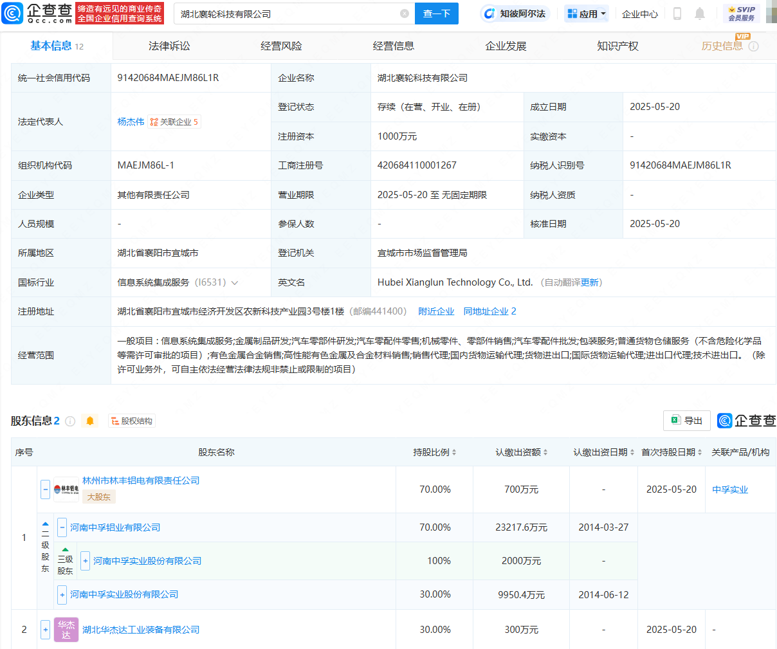
Task: Click the 查一下 search button
Action: click(x=437, y=14)
